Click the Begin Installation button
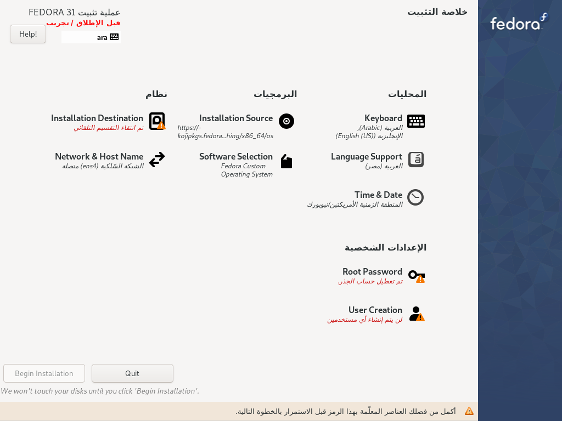The height and width of the screenshot is (421, 562). 44,373
